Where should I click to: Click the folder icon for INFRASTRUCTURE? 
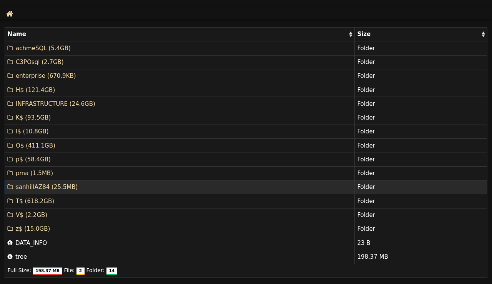10,104
